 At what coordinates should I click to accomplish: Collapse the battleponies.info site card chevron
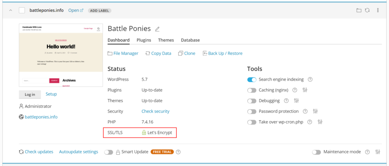tap(10, 10)
